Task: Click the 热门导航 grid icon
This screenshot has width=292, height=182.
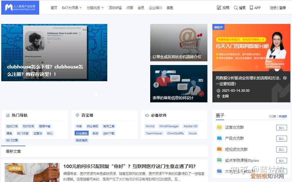Action: point(8,115)
